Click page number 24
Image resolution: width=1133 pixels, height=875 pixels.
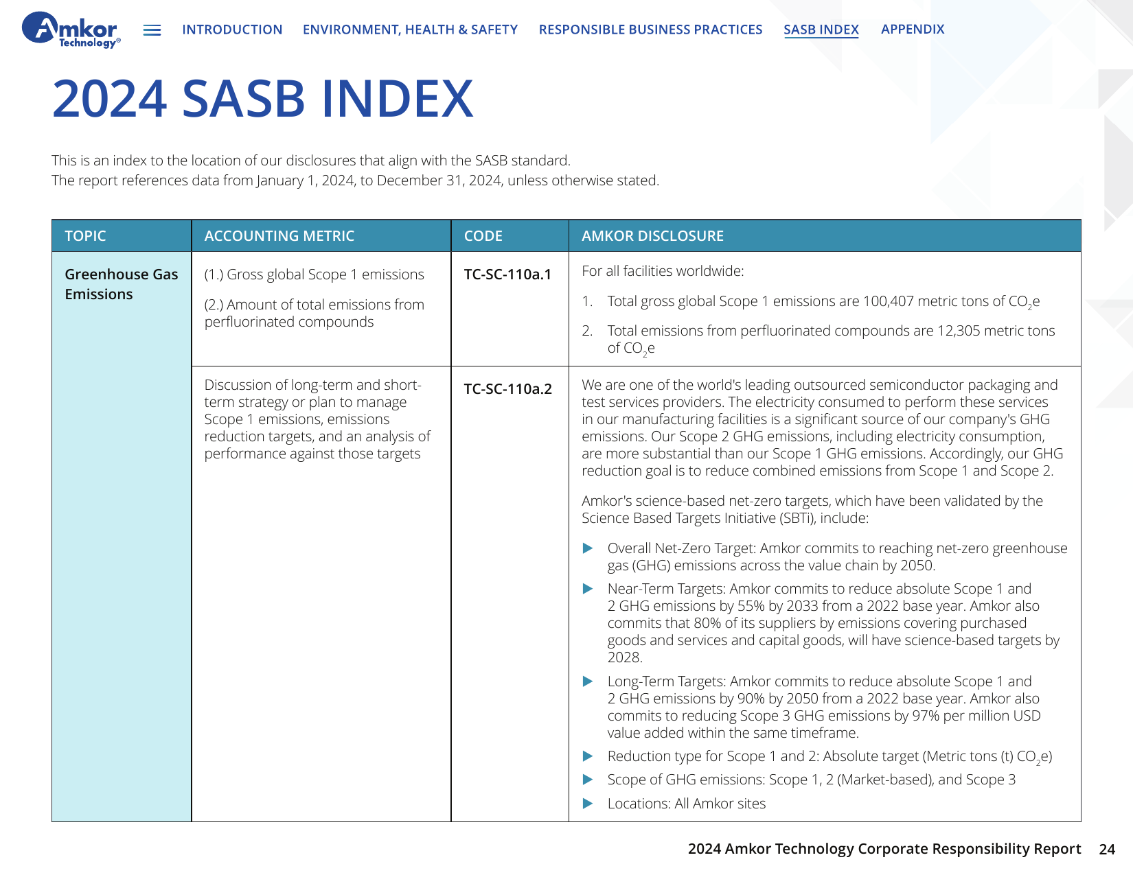click(1107, 850)
